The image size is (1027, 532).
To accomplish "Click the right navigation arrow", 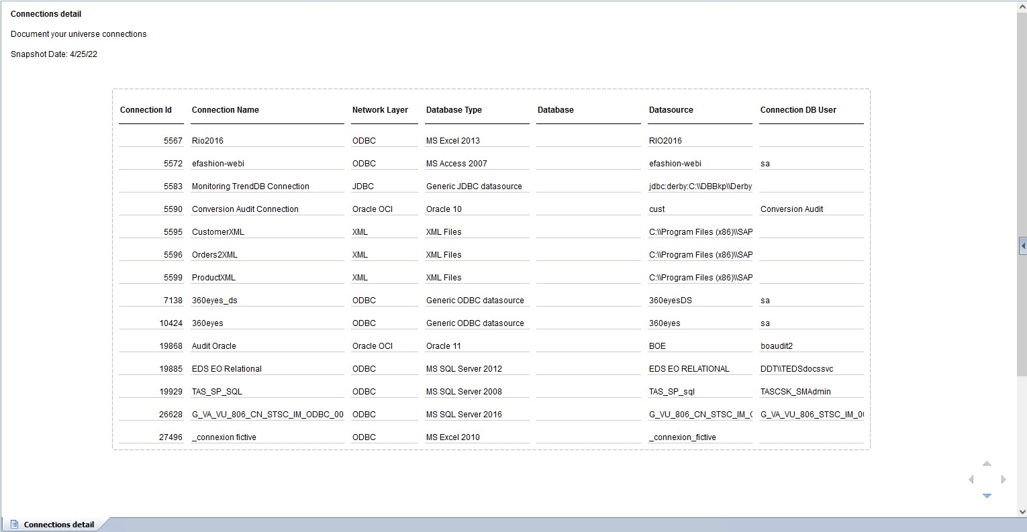I will 1003,479.
